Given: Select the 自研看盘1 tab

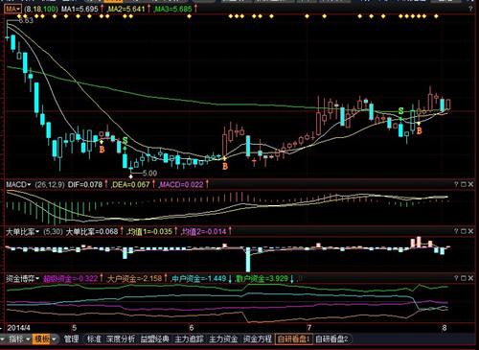Looking at the screenshot, I should (294, 338).
